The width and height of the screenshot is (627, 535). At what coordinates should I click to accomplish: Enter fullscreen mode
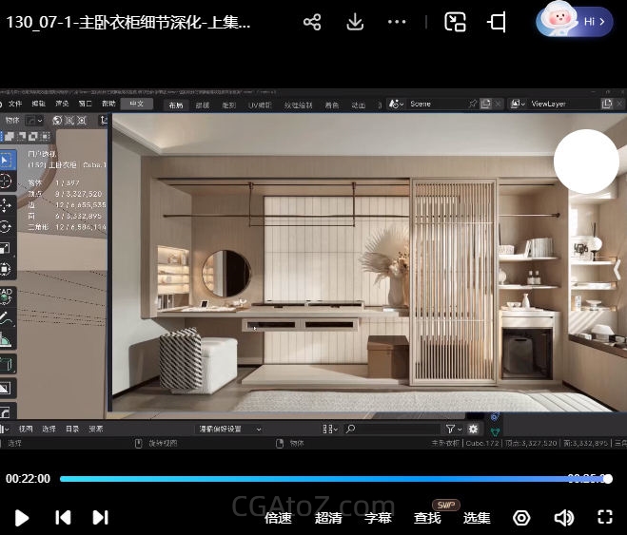pos(604,518)
